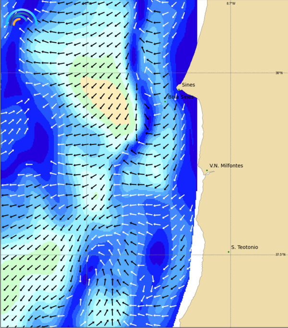The width and height of the screenshot is (288, 328).
Task: Click the Boia Sines label text
Action: [x=180, y=97]
